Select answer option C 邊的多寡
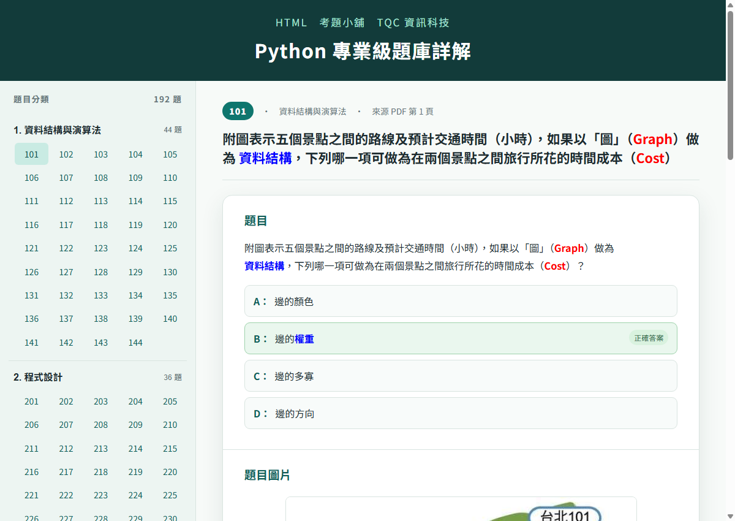This screenshot has width=735, height=521. click(x=461, y=376)
